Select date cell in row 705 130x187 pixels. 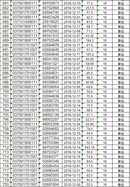(72, 115)
